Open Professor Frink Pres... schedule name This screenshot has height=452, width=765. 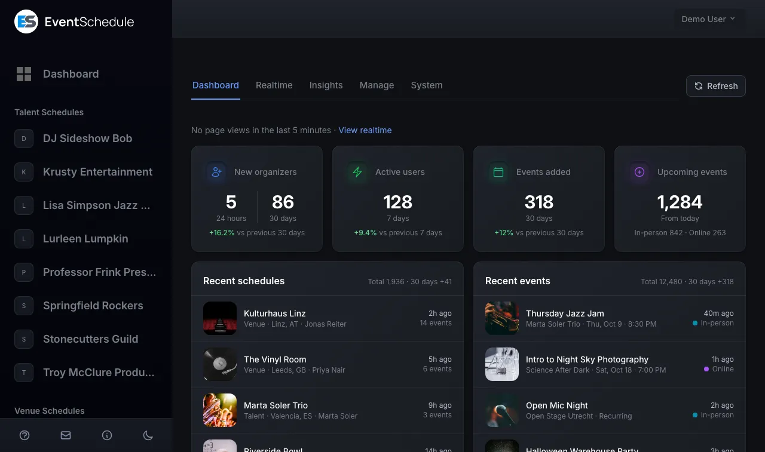coord(100,272)
